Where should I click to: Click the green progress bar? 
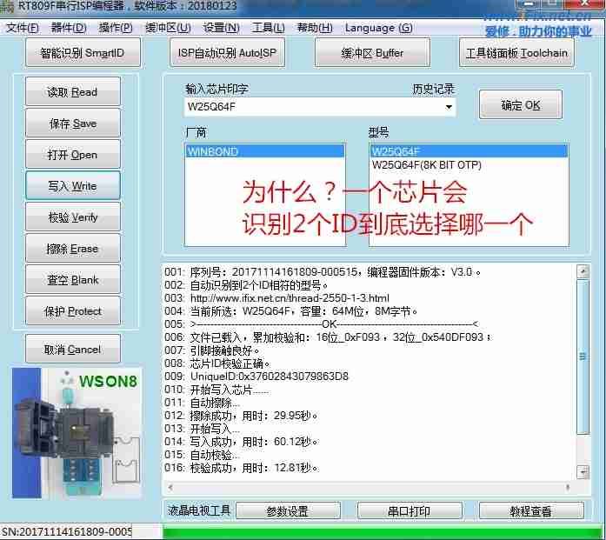click(384, 532)
